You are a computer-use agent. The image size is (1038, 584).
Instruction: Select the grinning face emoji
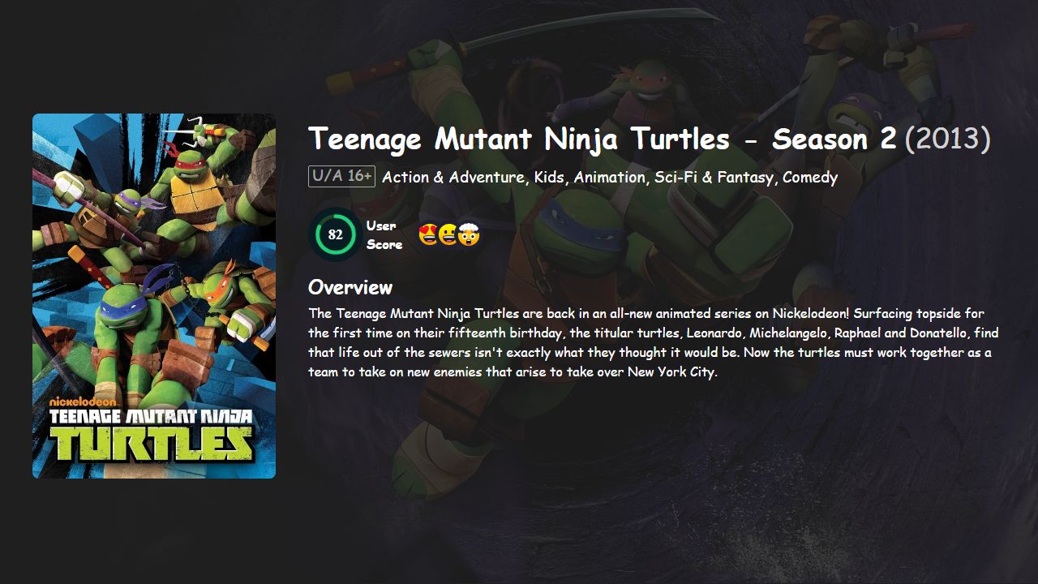[x=447, y=234]
